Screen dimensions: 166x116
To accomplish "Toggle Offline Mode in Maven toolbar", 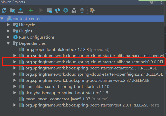I will 57,10.
